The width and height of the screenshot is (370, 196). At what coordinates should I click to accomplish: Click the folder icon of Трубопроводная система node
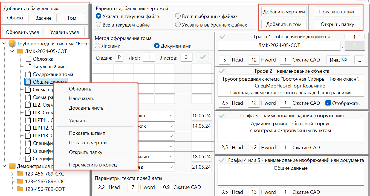pyautogui.click(x=12, y=43)
